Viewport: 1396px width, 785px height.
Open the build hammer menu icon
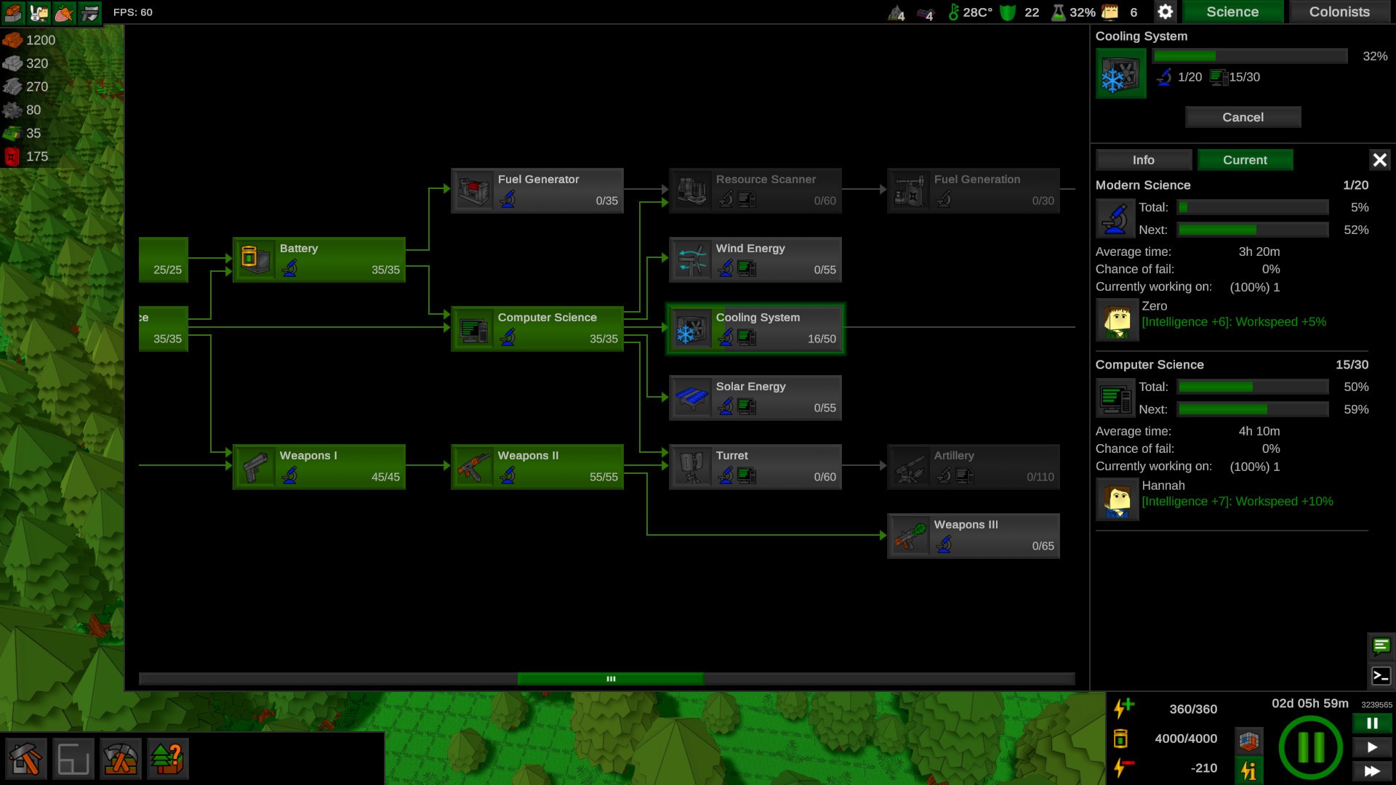[26, 759]
